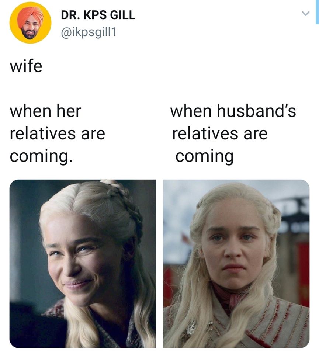319x354 pixels.
Task: Click the "when her" caption line
Action: click(x=45, y=111)
